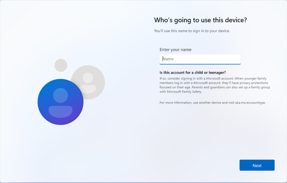Screen dimensions: 287x183
Task: Click the For more information sentence
Action: [x=212, y=103]
